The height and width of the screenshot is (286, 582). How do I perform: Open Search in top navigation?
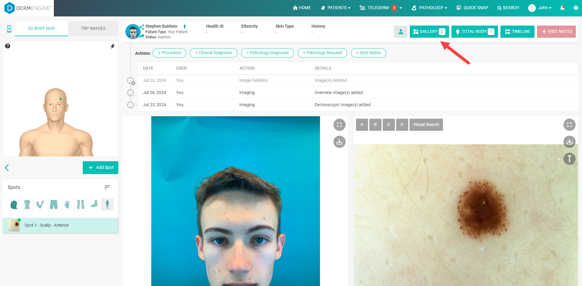coord(508,8)
